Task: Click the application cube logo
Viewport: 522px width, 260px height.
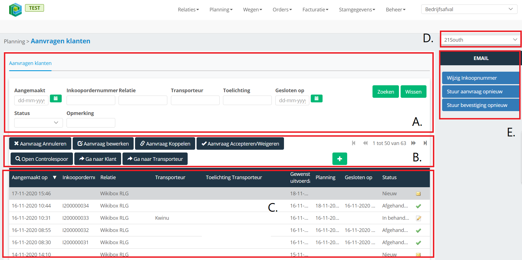Action: pos(15,10)
